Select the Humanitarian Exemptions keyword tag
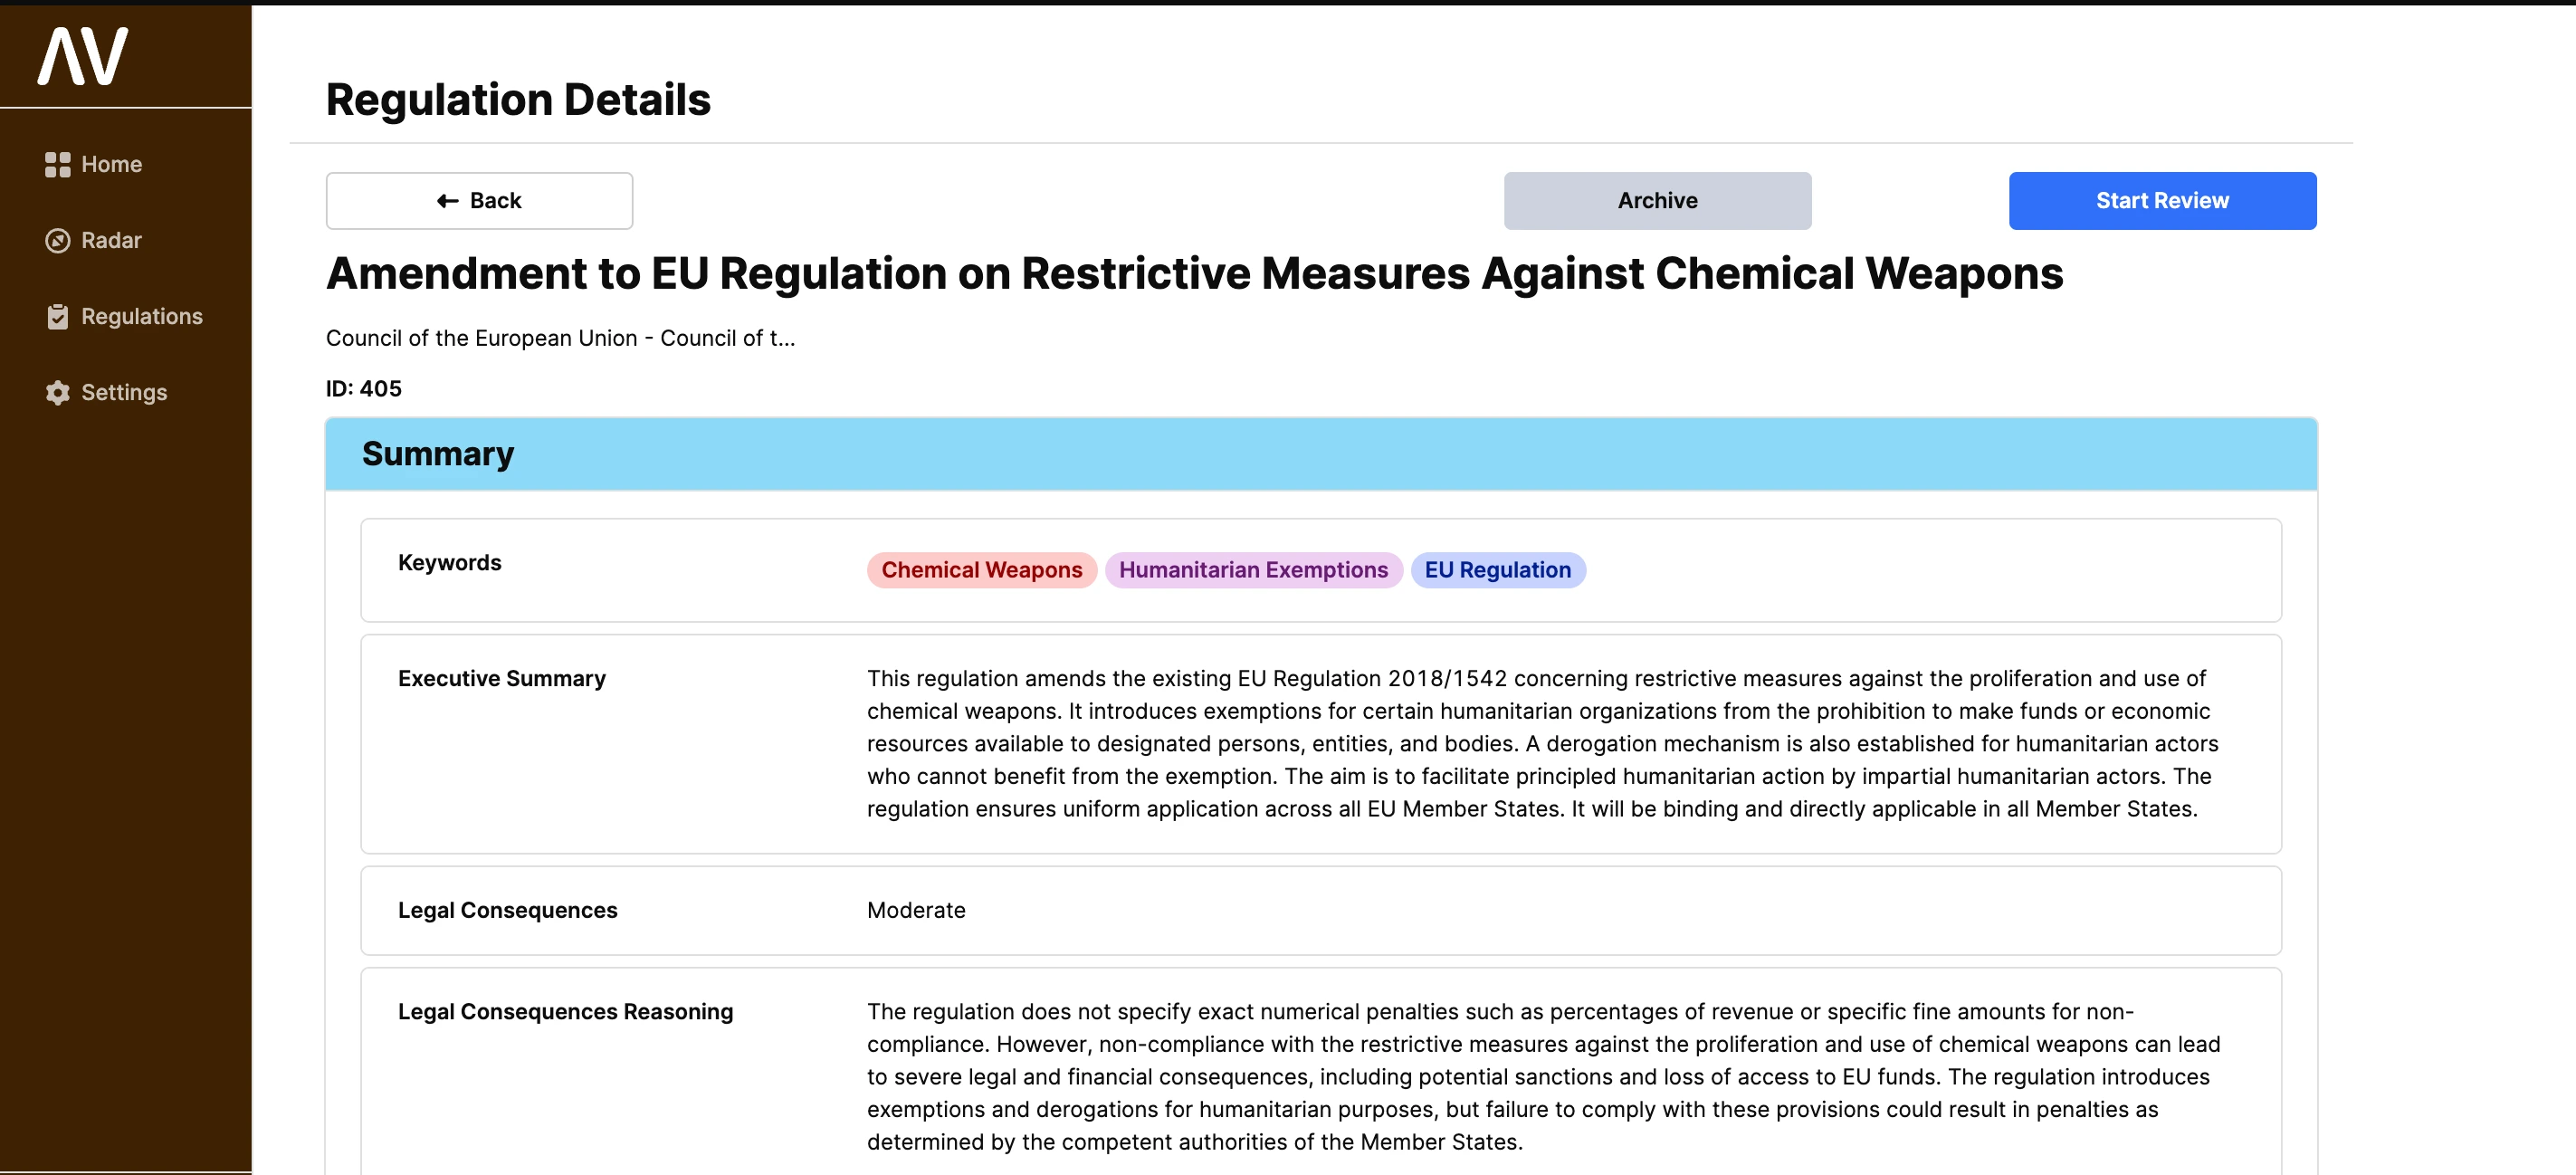 coord(1253,570)
